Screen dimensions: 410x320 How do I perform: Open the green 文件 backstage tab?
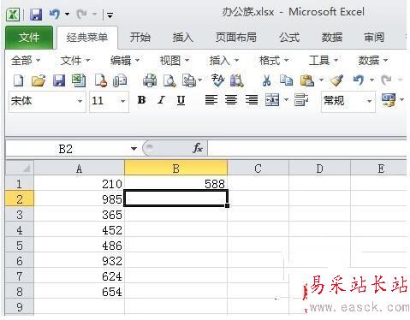tap(29, 38)
